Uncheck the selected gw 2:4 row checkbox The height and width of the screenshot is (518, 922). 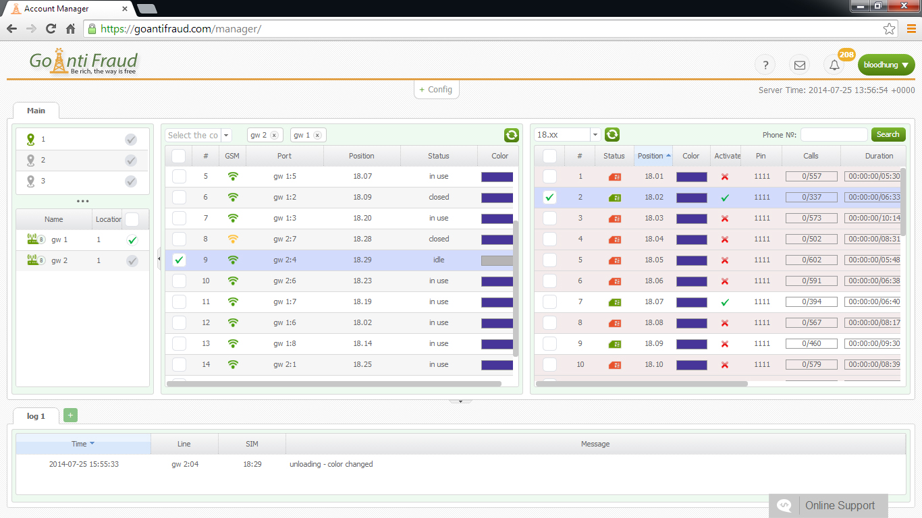pos(179,260)
